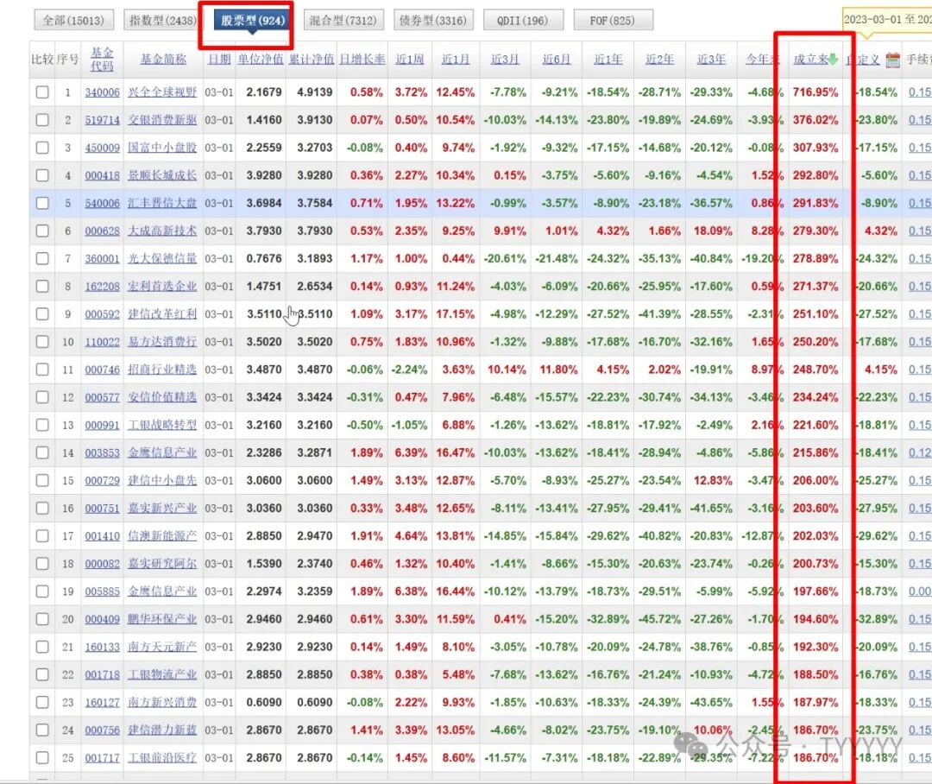
Task: Open the 工银战略转型 fund name link
Action: (x=162, y=425)
